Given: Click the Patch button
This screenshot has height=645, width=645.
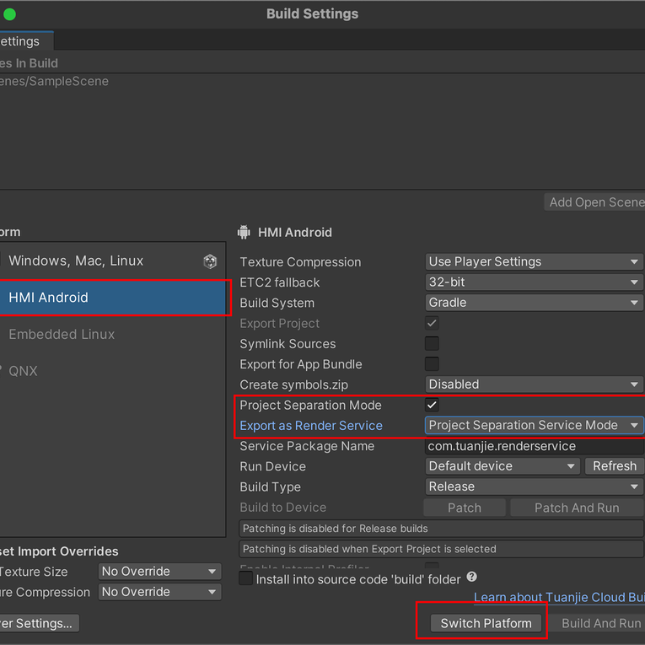Looking at the screenshot, I should [465, 508].
